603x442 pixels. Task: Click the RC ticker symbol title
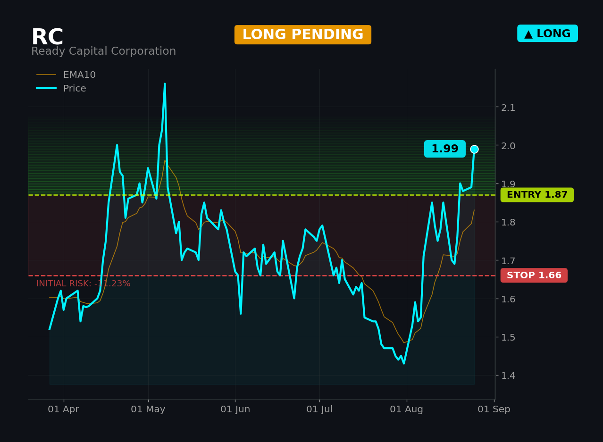click(x=47, y=38)
